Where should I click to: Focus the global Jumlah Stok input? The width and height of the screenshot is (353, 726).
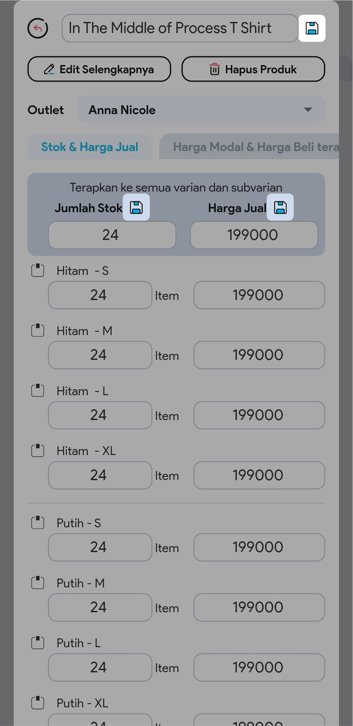[112, 235]
